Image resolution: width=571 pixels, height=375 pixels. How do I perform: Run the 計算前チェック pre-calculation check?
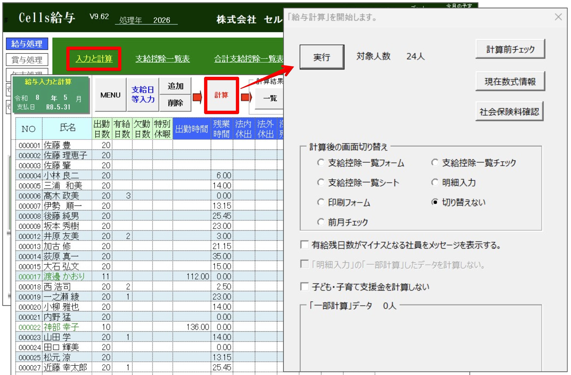tap(510, 49)
